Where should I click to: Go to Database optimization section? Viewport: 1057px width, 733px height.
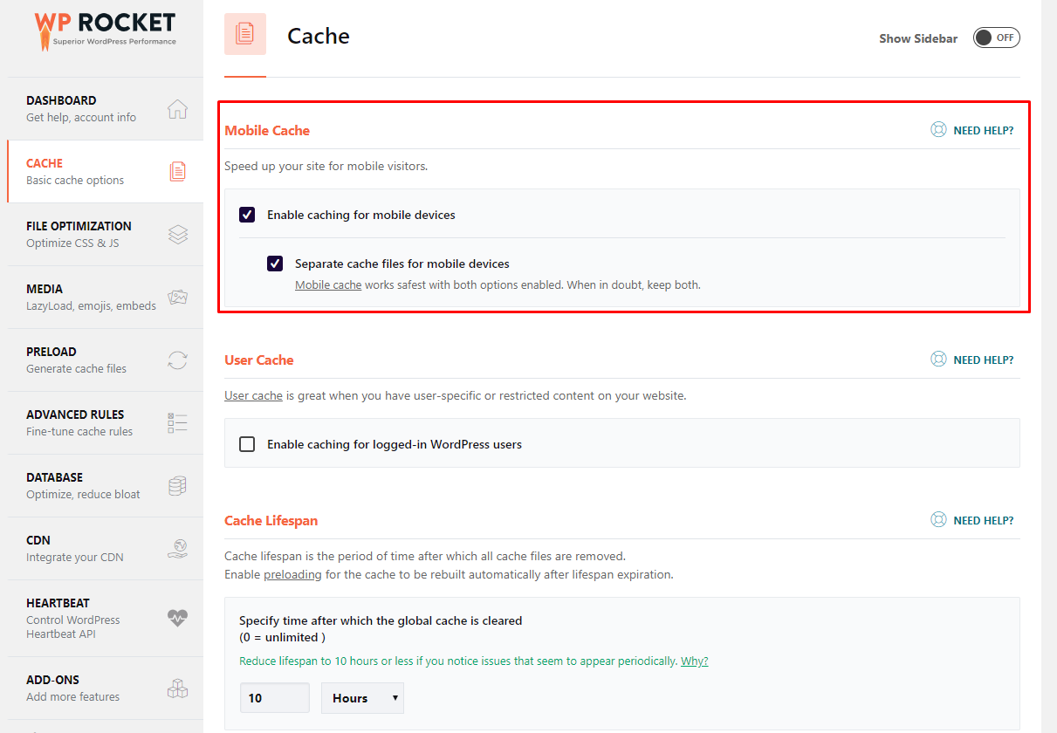tap(105, 486)
